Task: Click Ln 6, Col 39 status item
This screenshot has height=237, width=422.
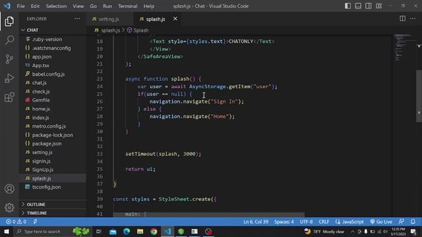Action: [x=256, y=222]
